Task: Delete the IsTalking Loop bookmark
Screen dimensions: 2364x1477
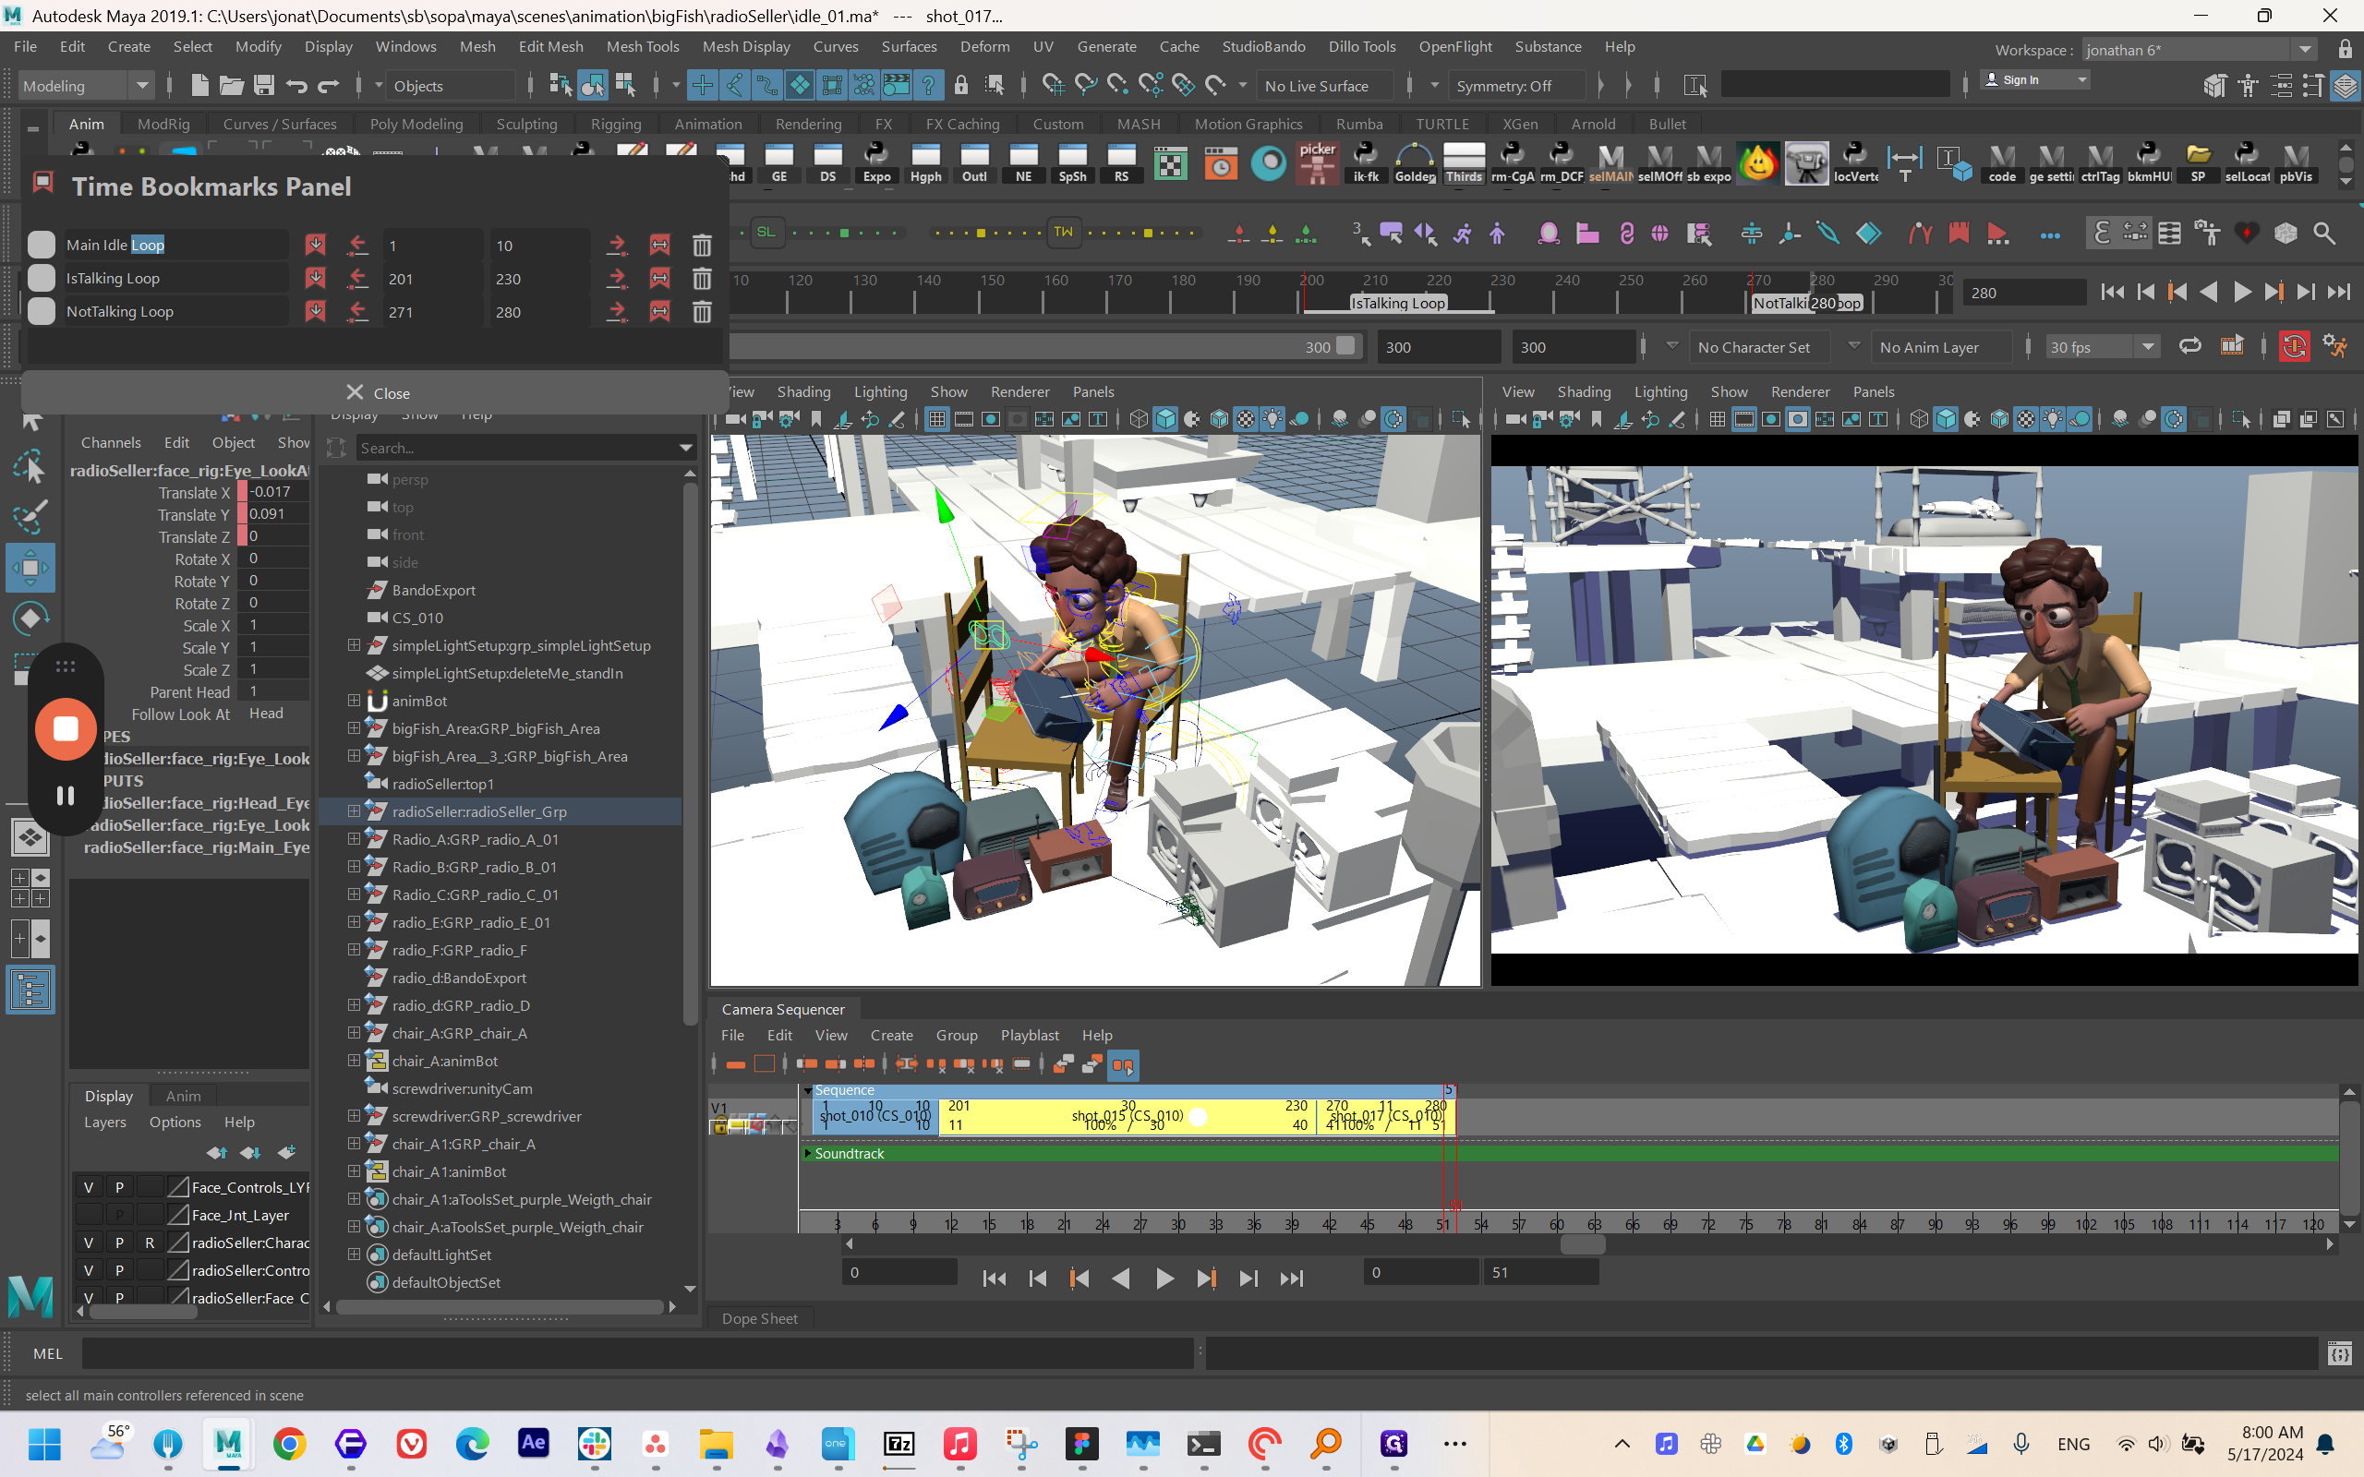Action: pos(702,279)
